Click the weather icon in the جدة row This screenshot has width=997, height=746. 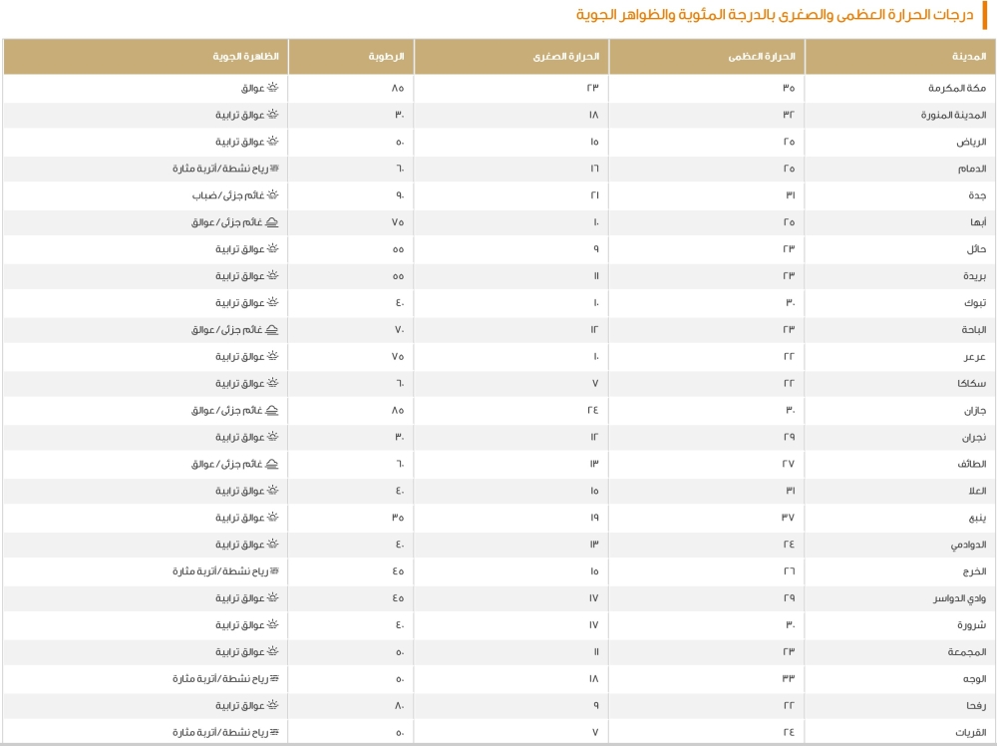pos(272,195)
